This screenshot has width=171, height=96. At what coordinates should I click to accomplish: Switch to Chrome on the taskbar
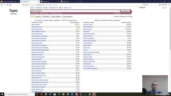tap(90, 94)
